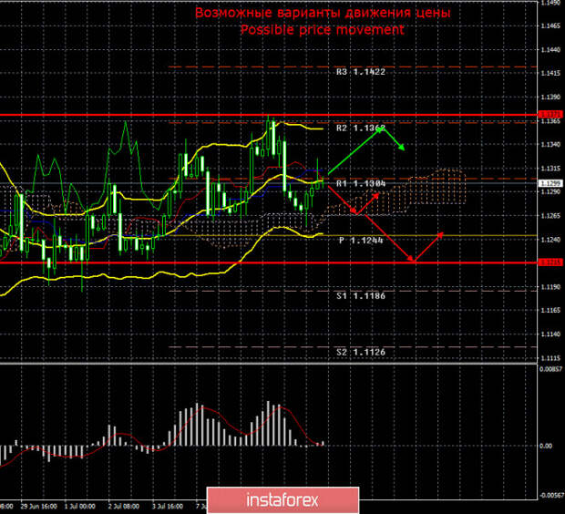Click the 1.1165 price axis value
Viewport: 565px width, 514px height.
coord(550,310)
